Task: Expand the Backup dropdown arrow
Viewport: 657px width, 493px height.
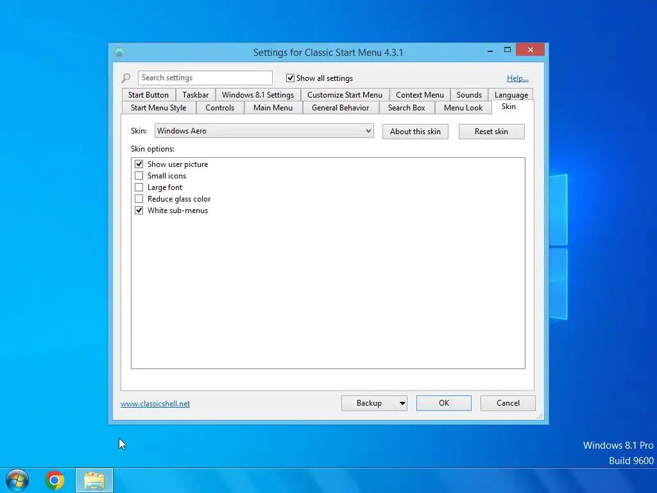Action: [402, 403]
